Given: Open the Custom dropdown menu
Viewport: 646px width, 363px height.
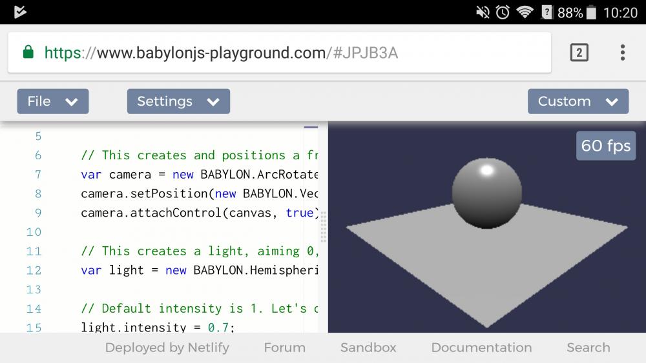Looking at the screenshot, I should [578, 101].
